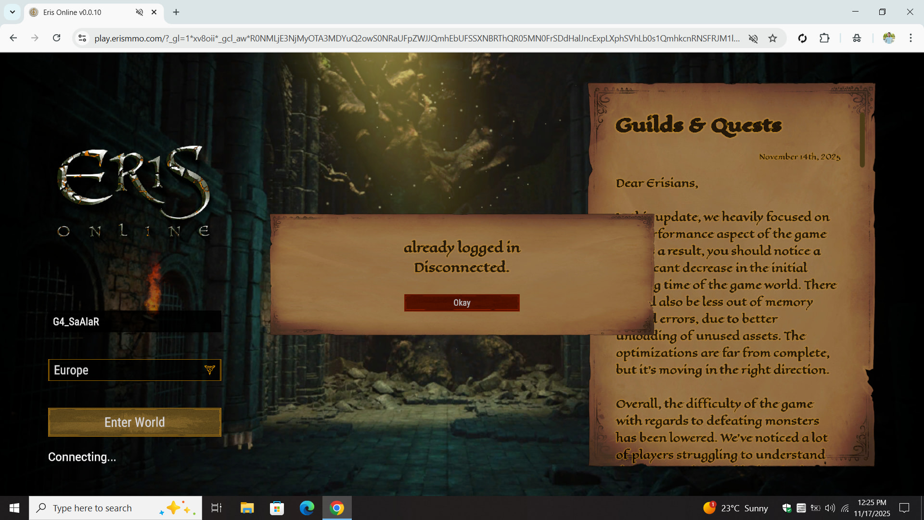This screenshot has width=924, height=520.
Task: Select the Eris Online v0.0.10 tab
Action: pyautogui.click(x=72, y=12)
